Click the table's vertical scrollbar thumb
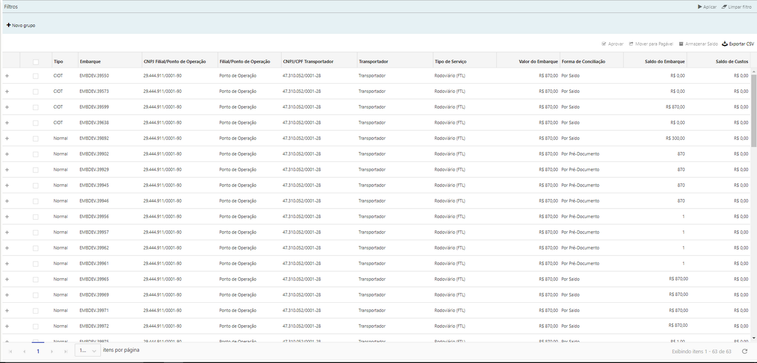757x363 pixels. pyautogui.click(x=753, y=109)
